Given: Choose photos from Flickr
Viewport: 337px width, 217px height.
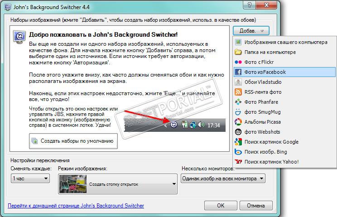Looking at the screenshot, I should (284, 62).
